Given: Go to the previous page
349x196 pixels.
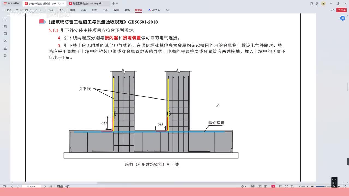Looking at the screenshot, I should coord(18,186).
